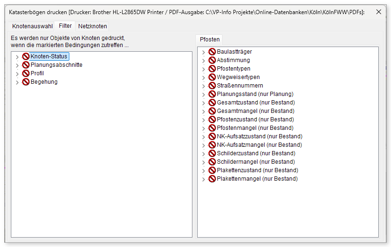
Task: Expand Gesamtzustand (nur Bestand) node
Action: [x=203, y=103]
